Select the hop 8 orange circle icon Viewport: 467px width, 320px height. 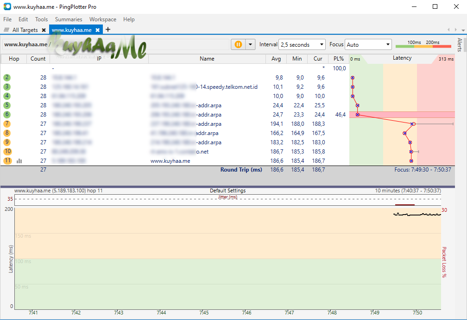(x=7, y=133)
